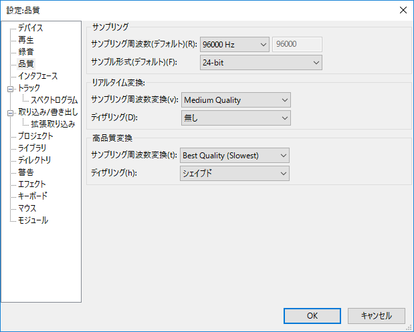Select デバイス in the settings tree
The height and width of the screenshot is (332, 414).
[30, 28]
